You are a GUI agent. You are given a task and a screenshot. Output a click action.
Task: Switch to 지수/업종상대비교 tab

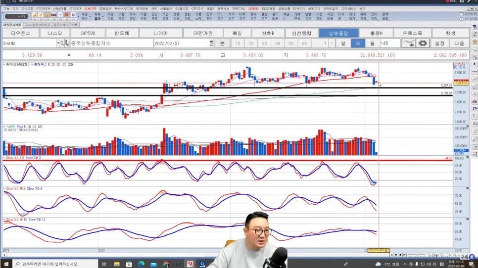38,25
